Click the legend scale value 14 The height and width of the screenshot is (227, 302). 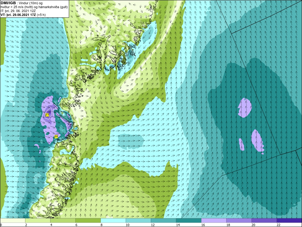tap(178, 225)
